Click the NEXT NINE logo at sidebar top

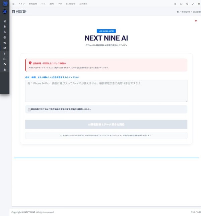point(5,3)
